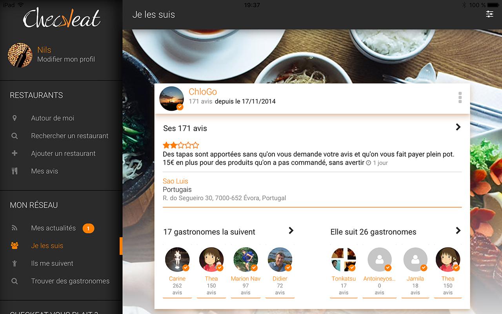Click the RSS feed icon for Mes actualités
This screenshot has width=502, height=314.
click(15, 228)
